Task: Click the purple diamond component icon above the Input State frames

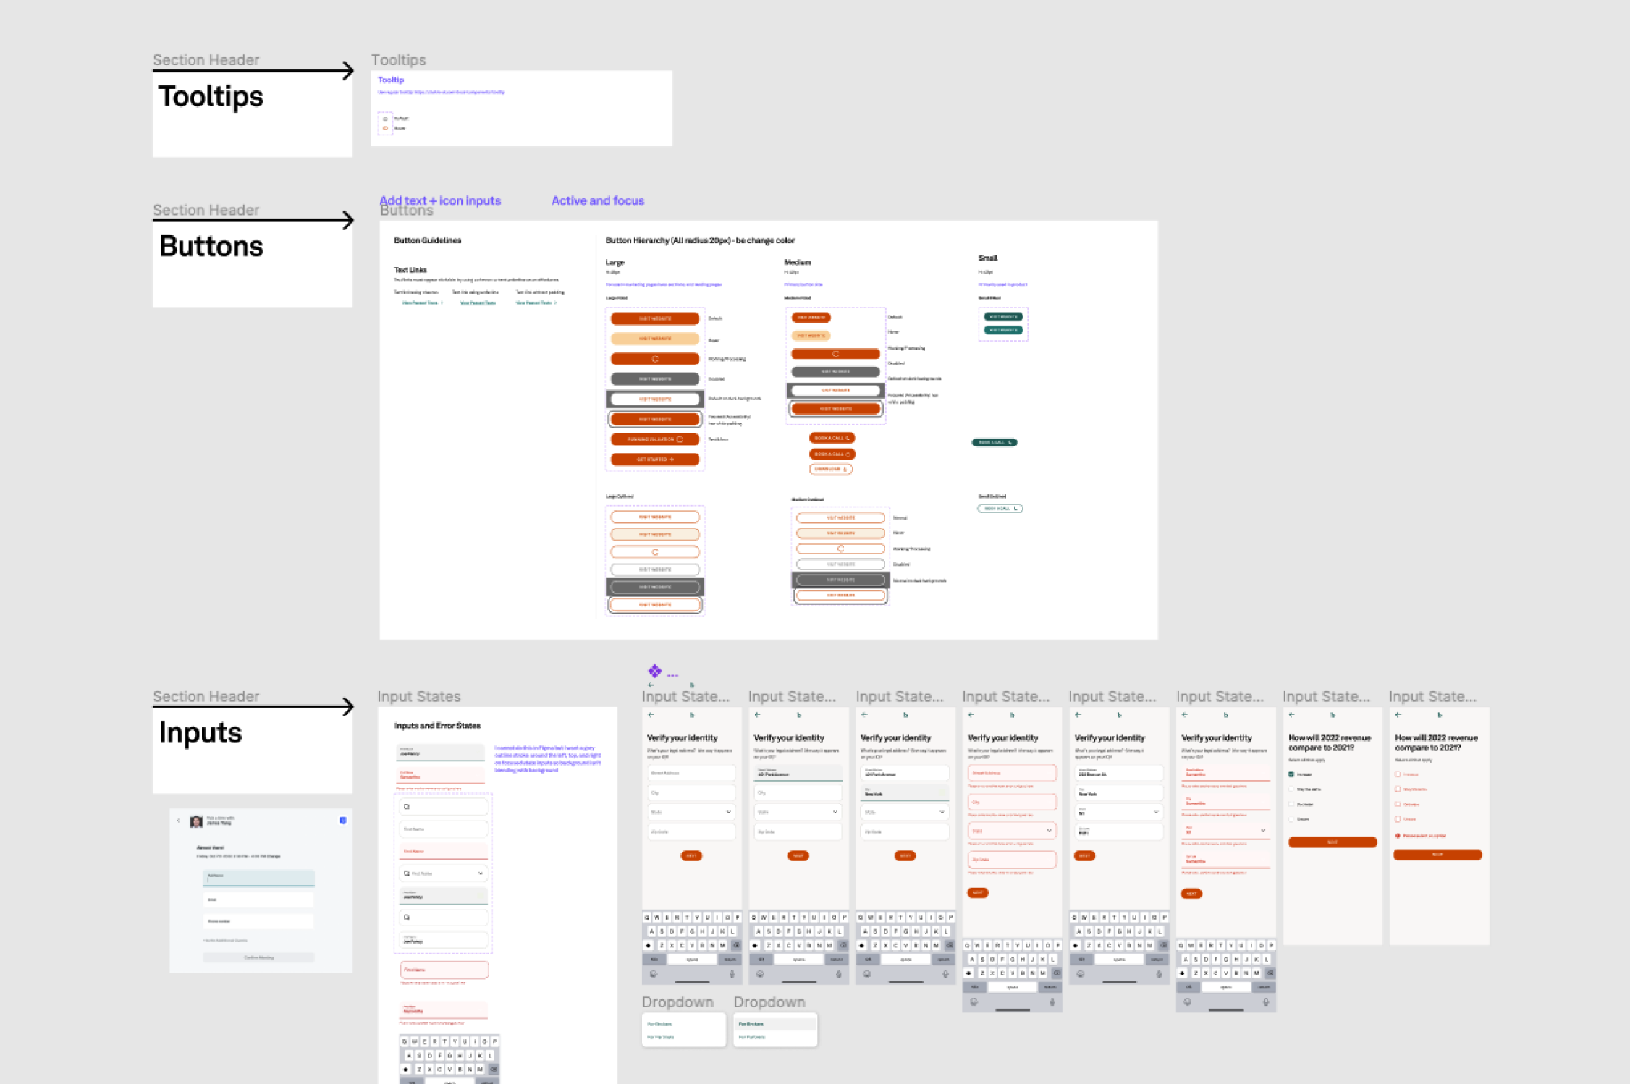Action: [655, 671]
